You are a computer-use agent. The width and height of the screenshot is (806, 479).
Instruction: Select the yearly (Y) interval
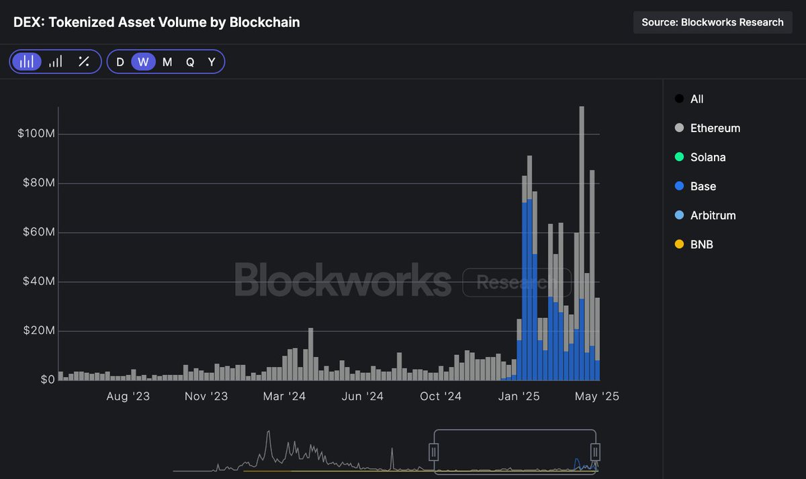[212, 62]
